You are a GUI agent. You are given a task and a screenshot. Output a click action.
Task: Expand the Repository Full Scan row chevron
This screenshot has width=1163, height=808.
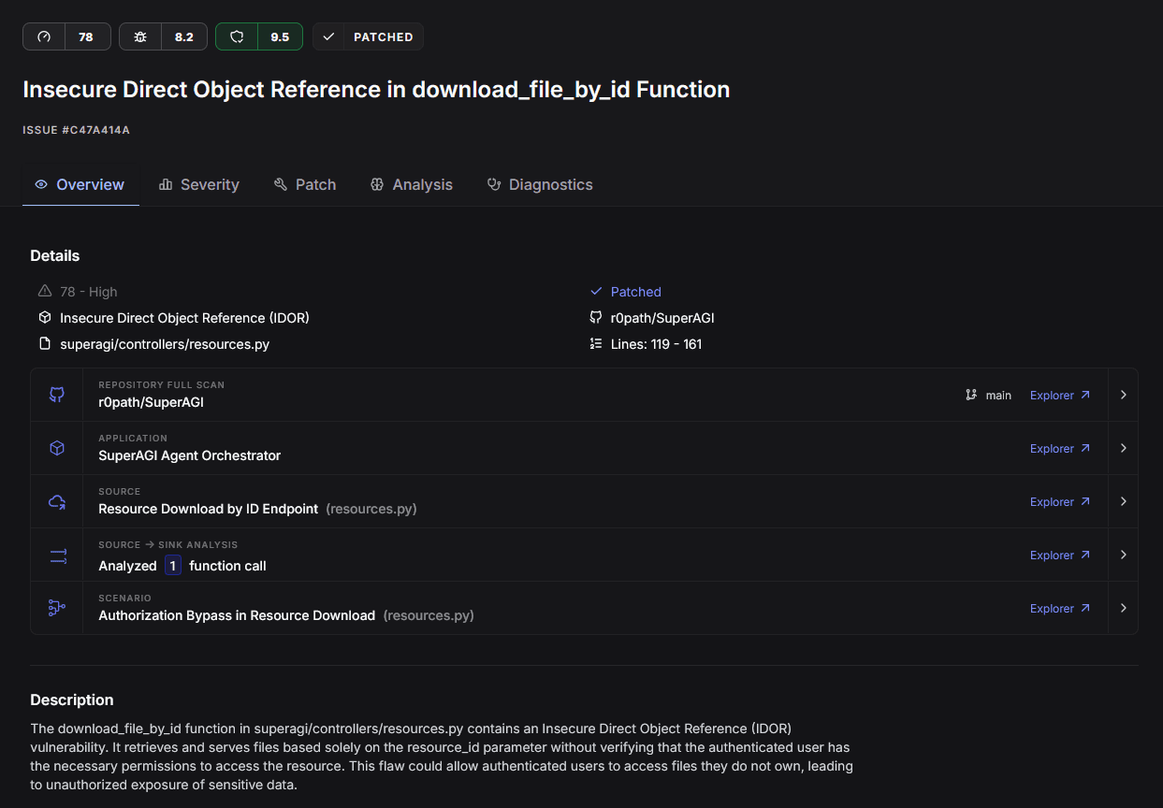pos(1123,395)
